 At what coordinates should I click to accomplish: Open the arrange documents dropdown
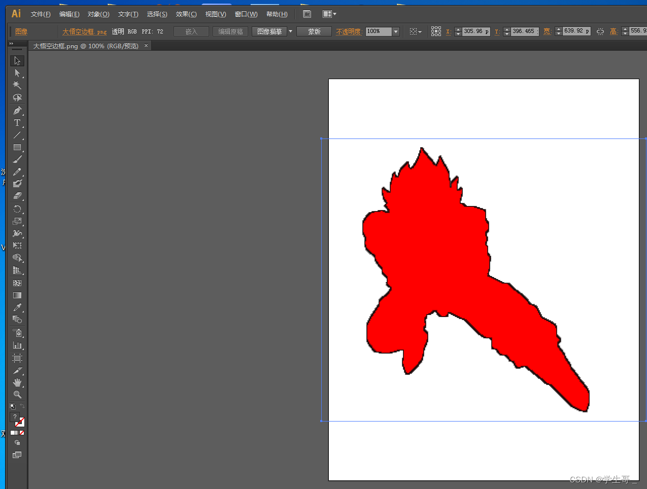coord(329,14)
